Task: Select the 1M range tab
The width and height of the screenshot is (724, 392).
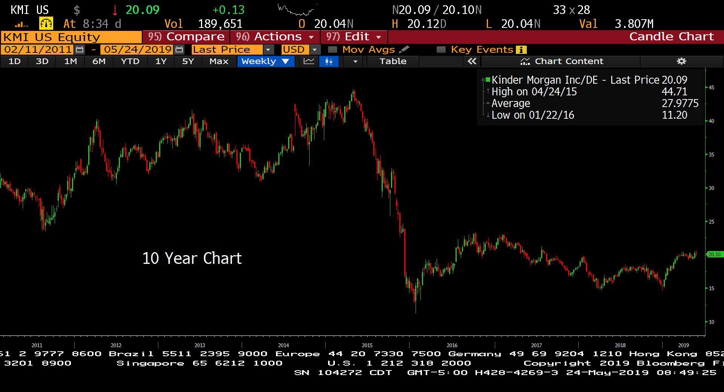Action: pyautogui.click(x=71, y=61)
